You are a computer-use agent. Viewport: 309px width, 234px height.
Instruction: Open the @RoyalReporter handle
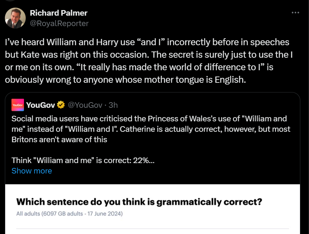(59, 23)
